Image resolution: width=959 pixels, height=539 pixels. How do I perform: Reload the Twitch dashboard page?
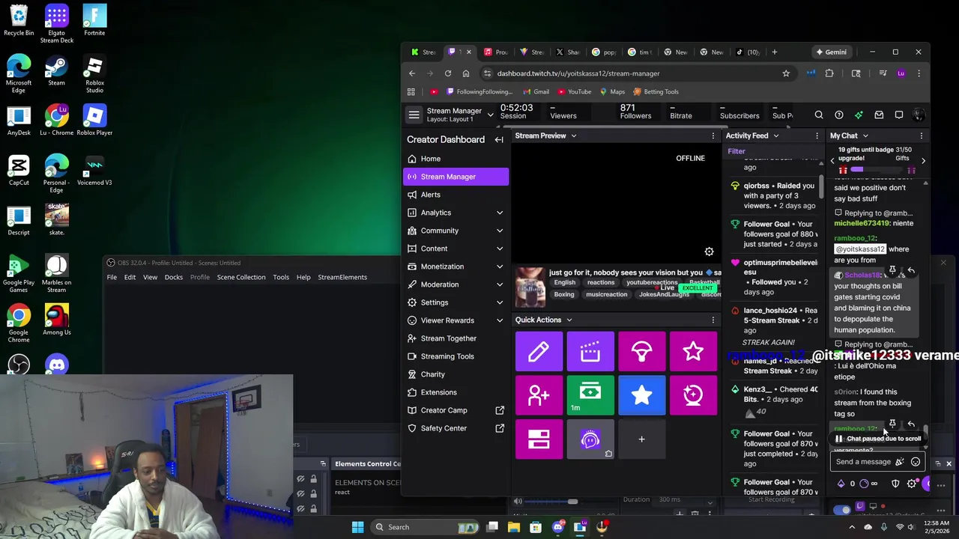tap(448, 73)
